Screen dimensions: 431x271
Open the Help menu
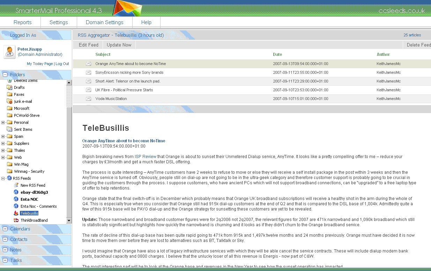tap(146, 22)
